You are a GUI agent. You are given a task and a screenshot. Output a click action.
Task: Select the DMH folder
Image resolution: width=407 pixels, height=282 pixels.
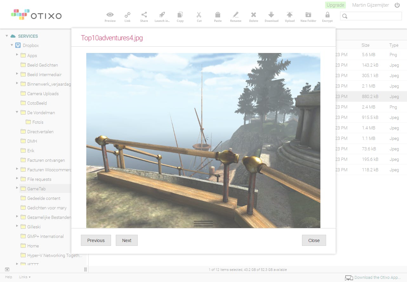click(x=32, y=141)
